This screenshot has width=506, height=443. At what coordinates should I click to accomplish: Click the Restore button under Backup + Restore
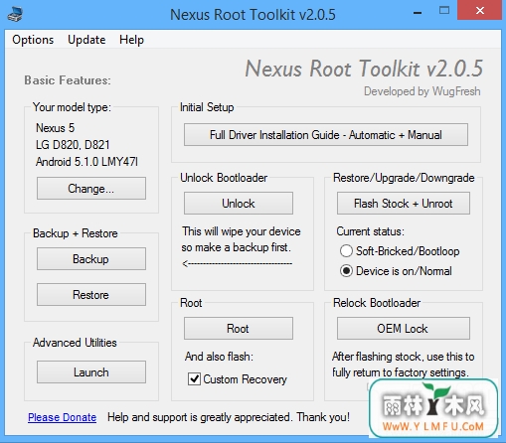tap(91, 294)
